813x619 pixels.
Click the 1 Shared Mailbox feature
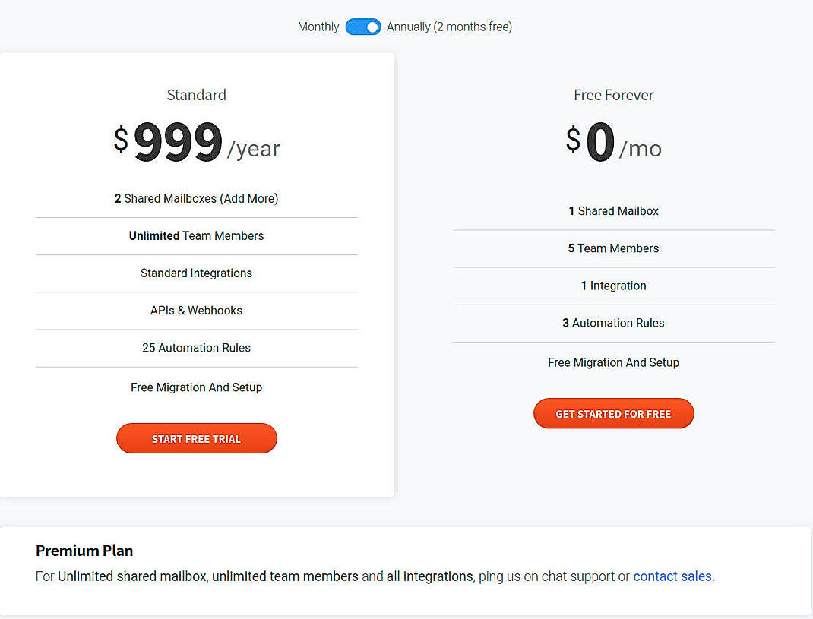point(613,210)
